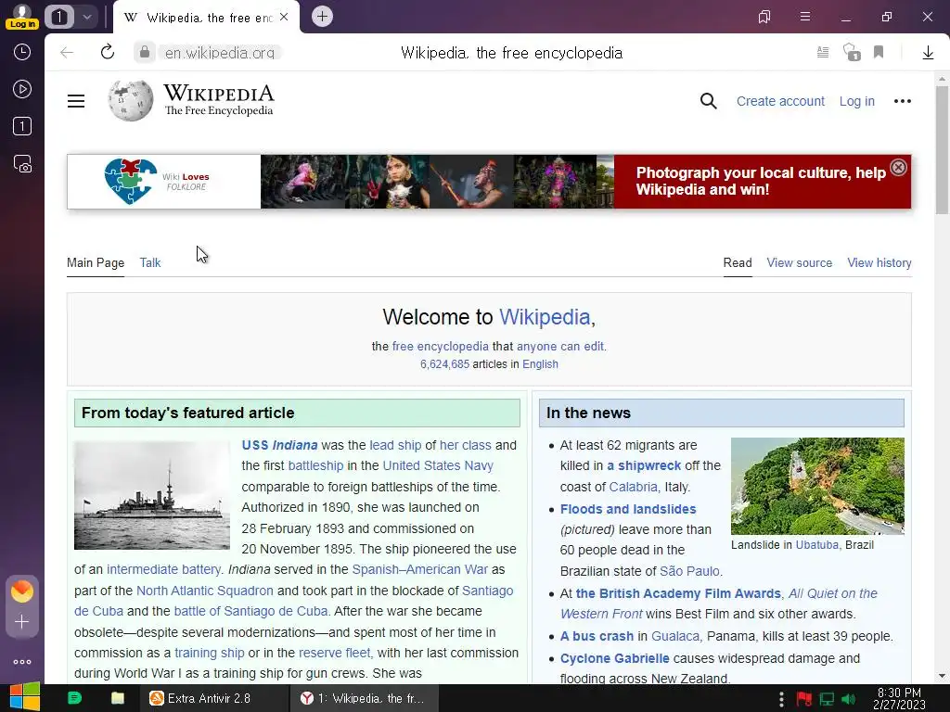
Task: Click the Log in profile avatar
Action: (22, 16)
